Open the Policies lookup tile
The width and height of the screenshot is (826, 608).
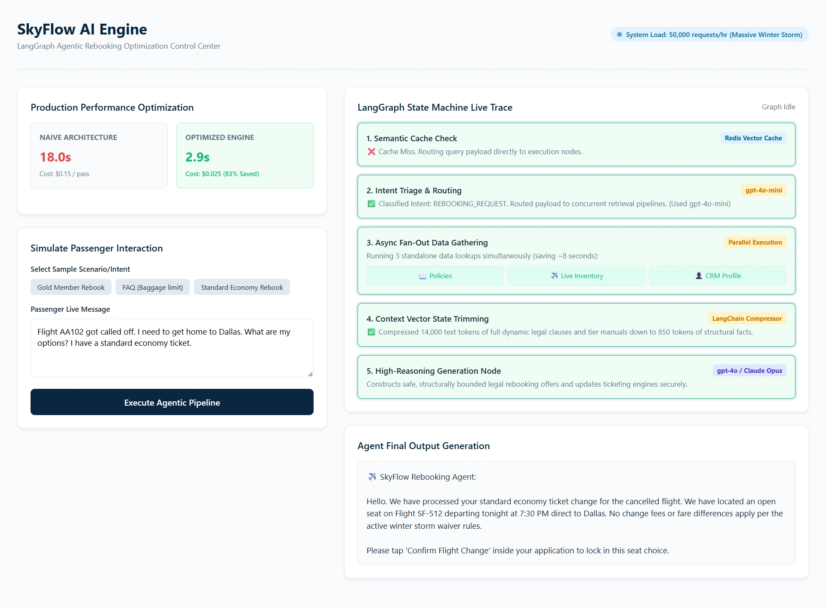(x=435, y=276)
